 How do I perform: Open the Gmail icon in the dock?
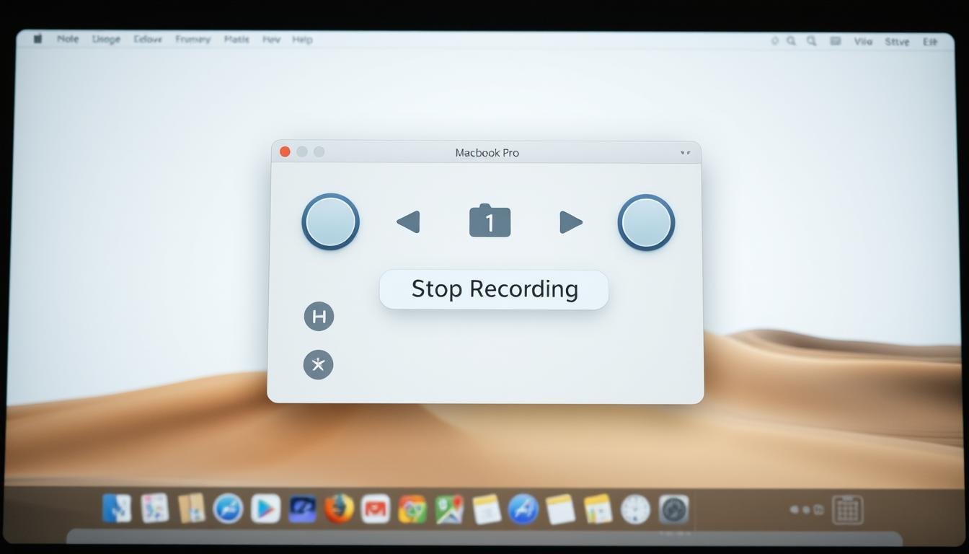pos(376,509)
